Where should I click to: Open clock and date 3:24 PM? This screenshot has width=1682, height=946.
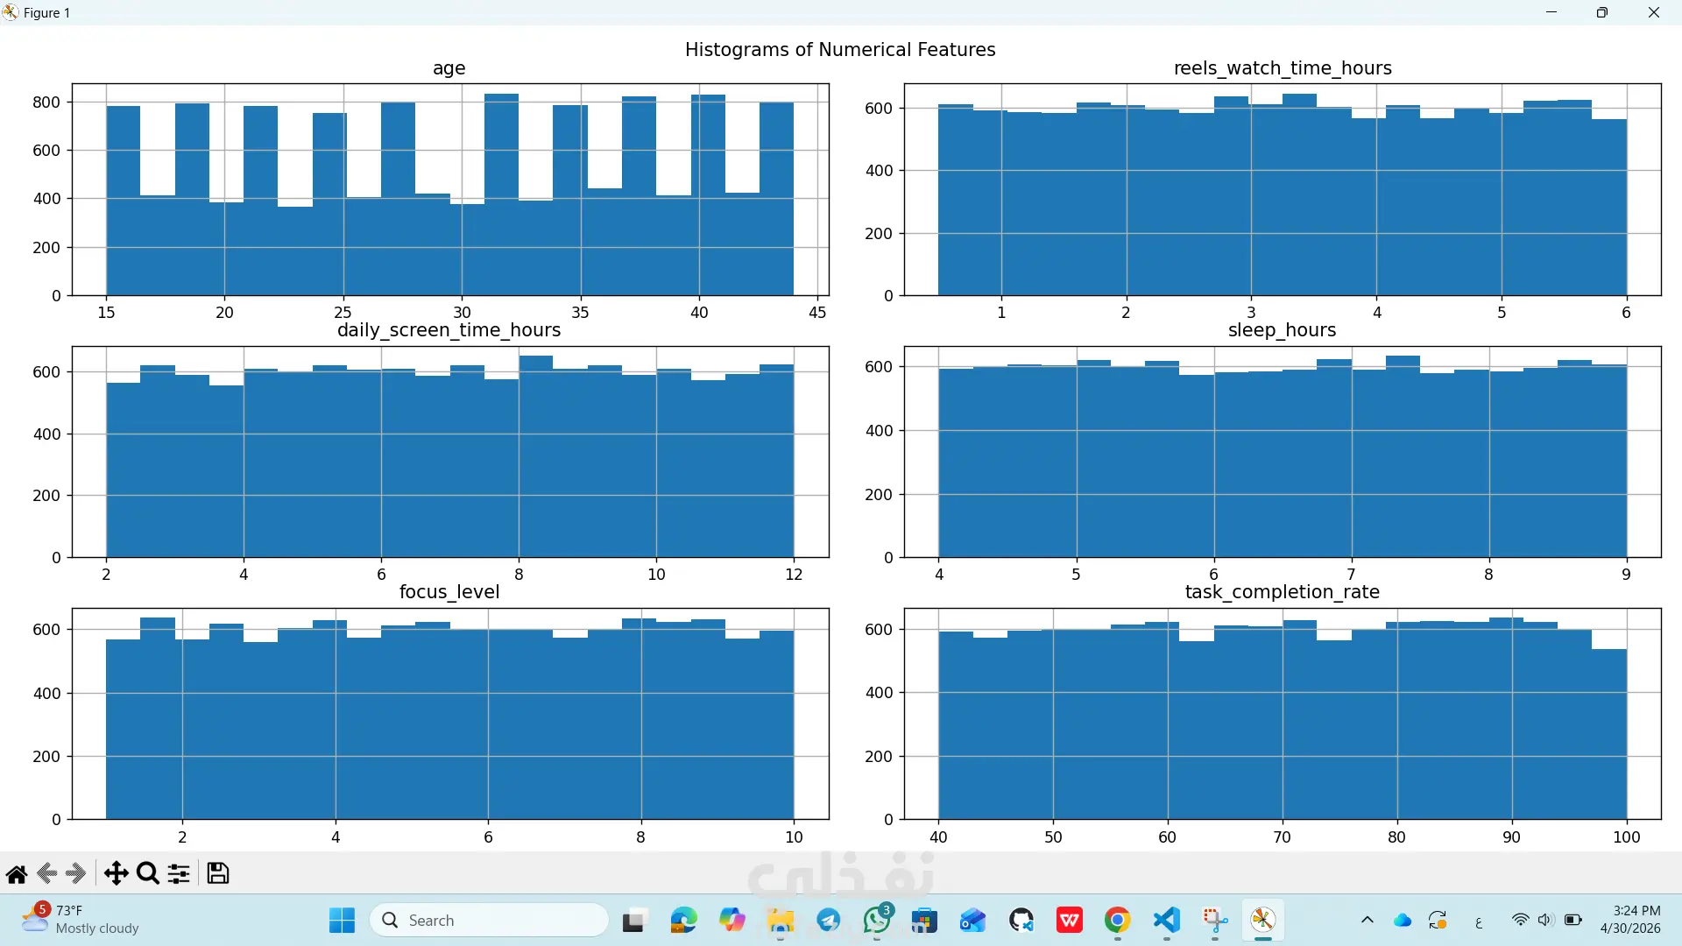click(1630, 920)
